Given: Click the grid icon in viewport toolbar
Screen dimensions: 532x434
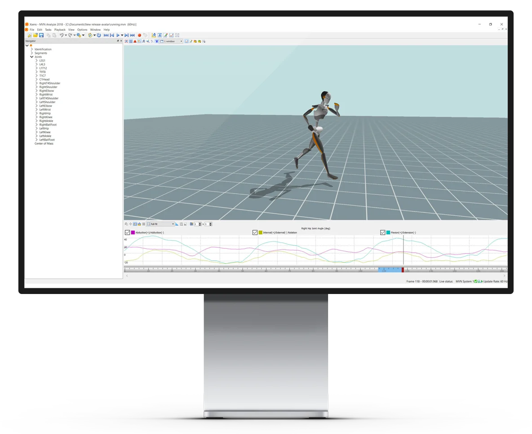Looking at the screenshot, I should tap(131, 41).
